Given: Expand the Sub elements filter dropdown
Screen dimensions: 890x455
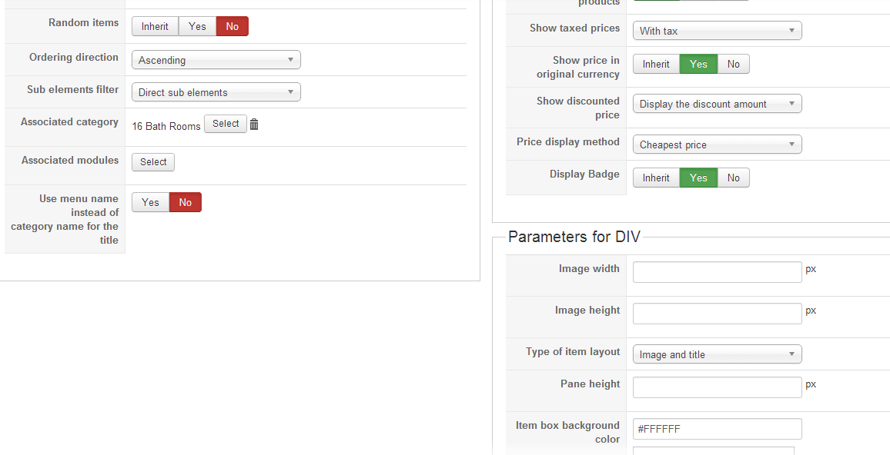Looking at the screenshot, I should [216, 92].
